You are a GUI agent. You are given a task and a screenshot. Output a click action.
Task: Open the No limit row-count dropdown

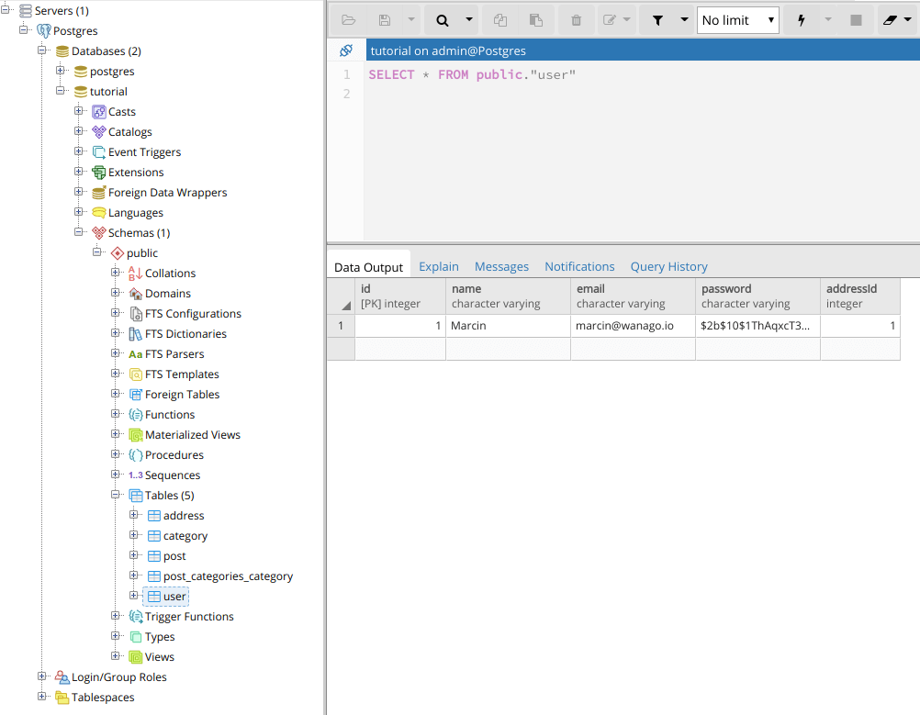pos(737,19)
